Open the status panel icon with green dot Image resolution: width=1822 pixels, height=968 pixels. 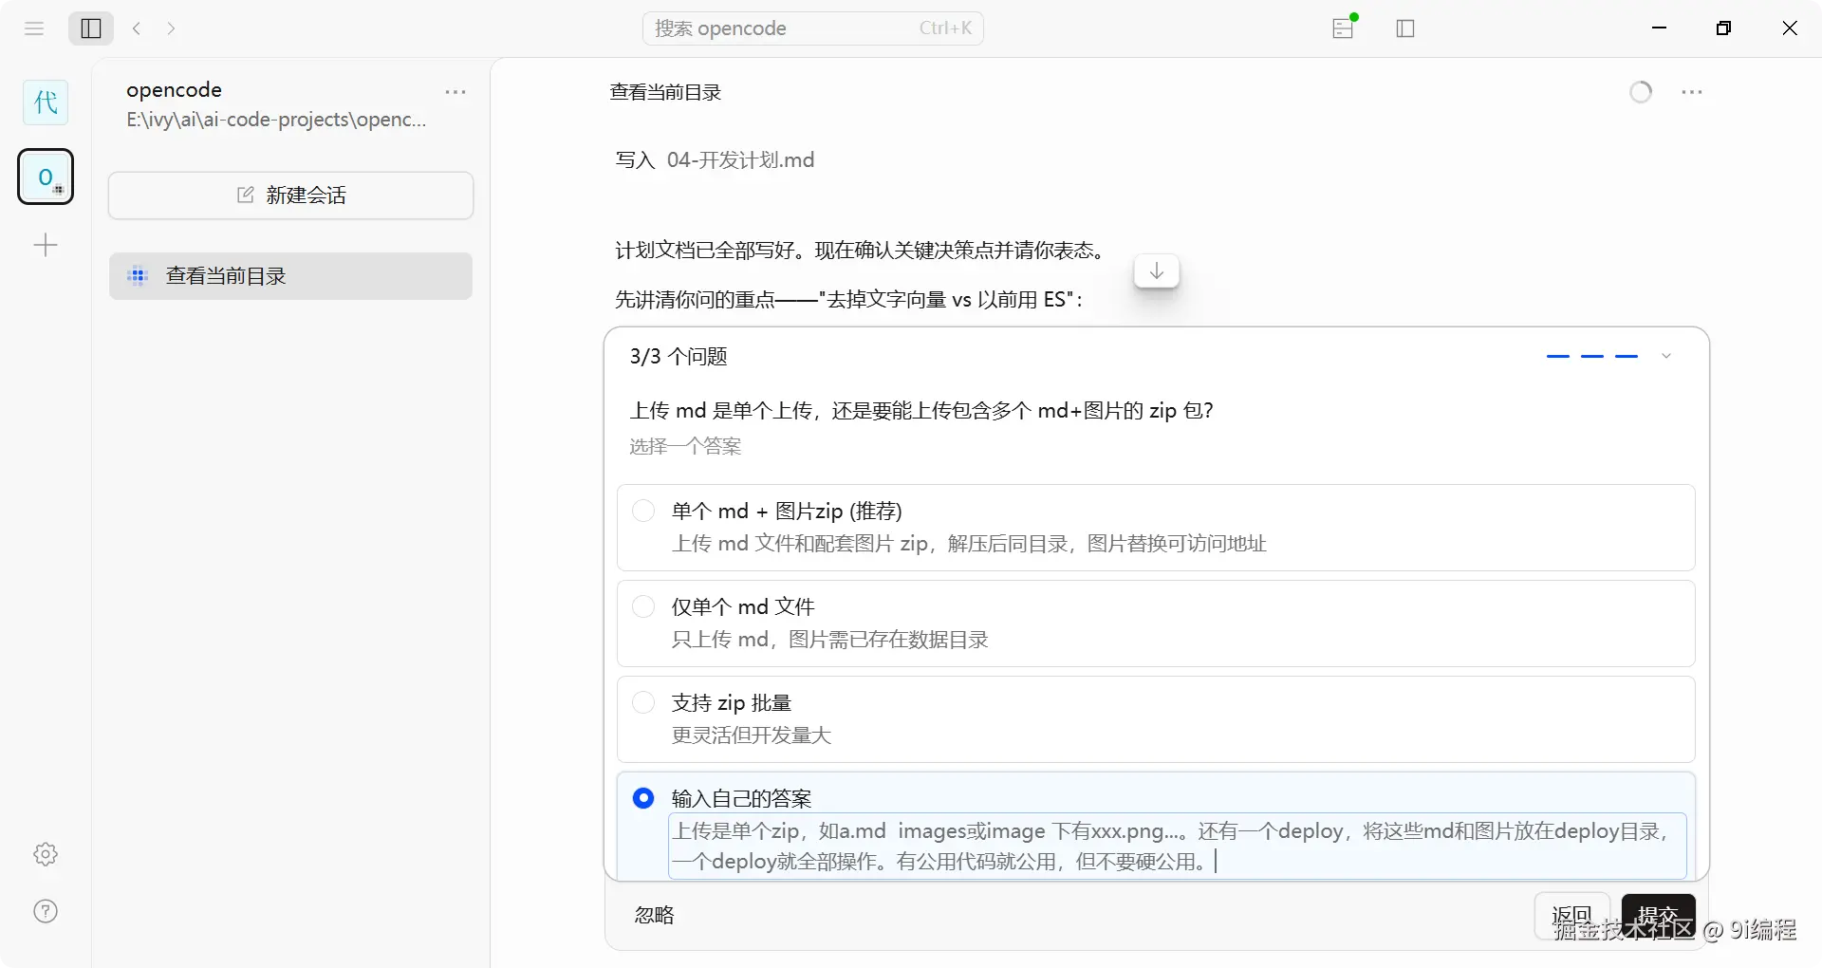tap(1344, 28)
